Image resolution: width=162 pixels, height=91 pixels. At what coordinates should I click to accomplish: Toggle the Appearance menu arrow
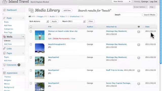pyautogui.click(x=23, y=73)
